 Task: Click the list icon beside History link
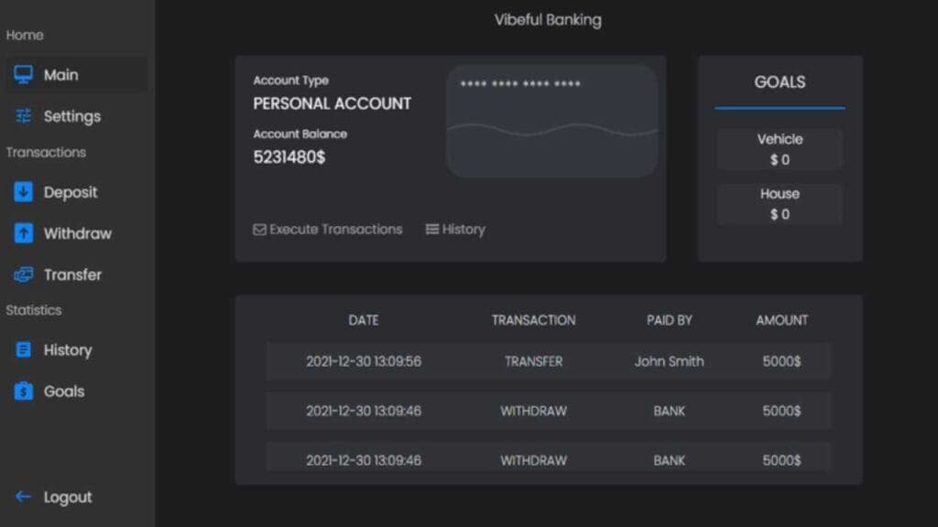pos(432,230)
